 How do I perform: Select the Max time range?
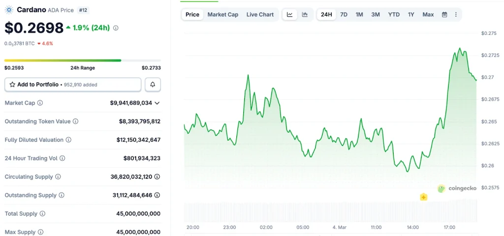pos(428,15)
